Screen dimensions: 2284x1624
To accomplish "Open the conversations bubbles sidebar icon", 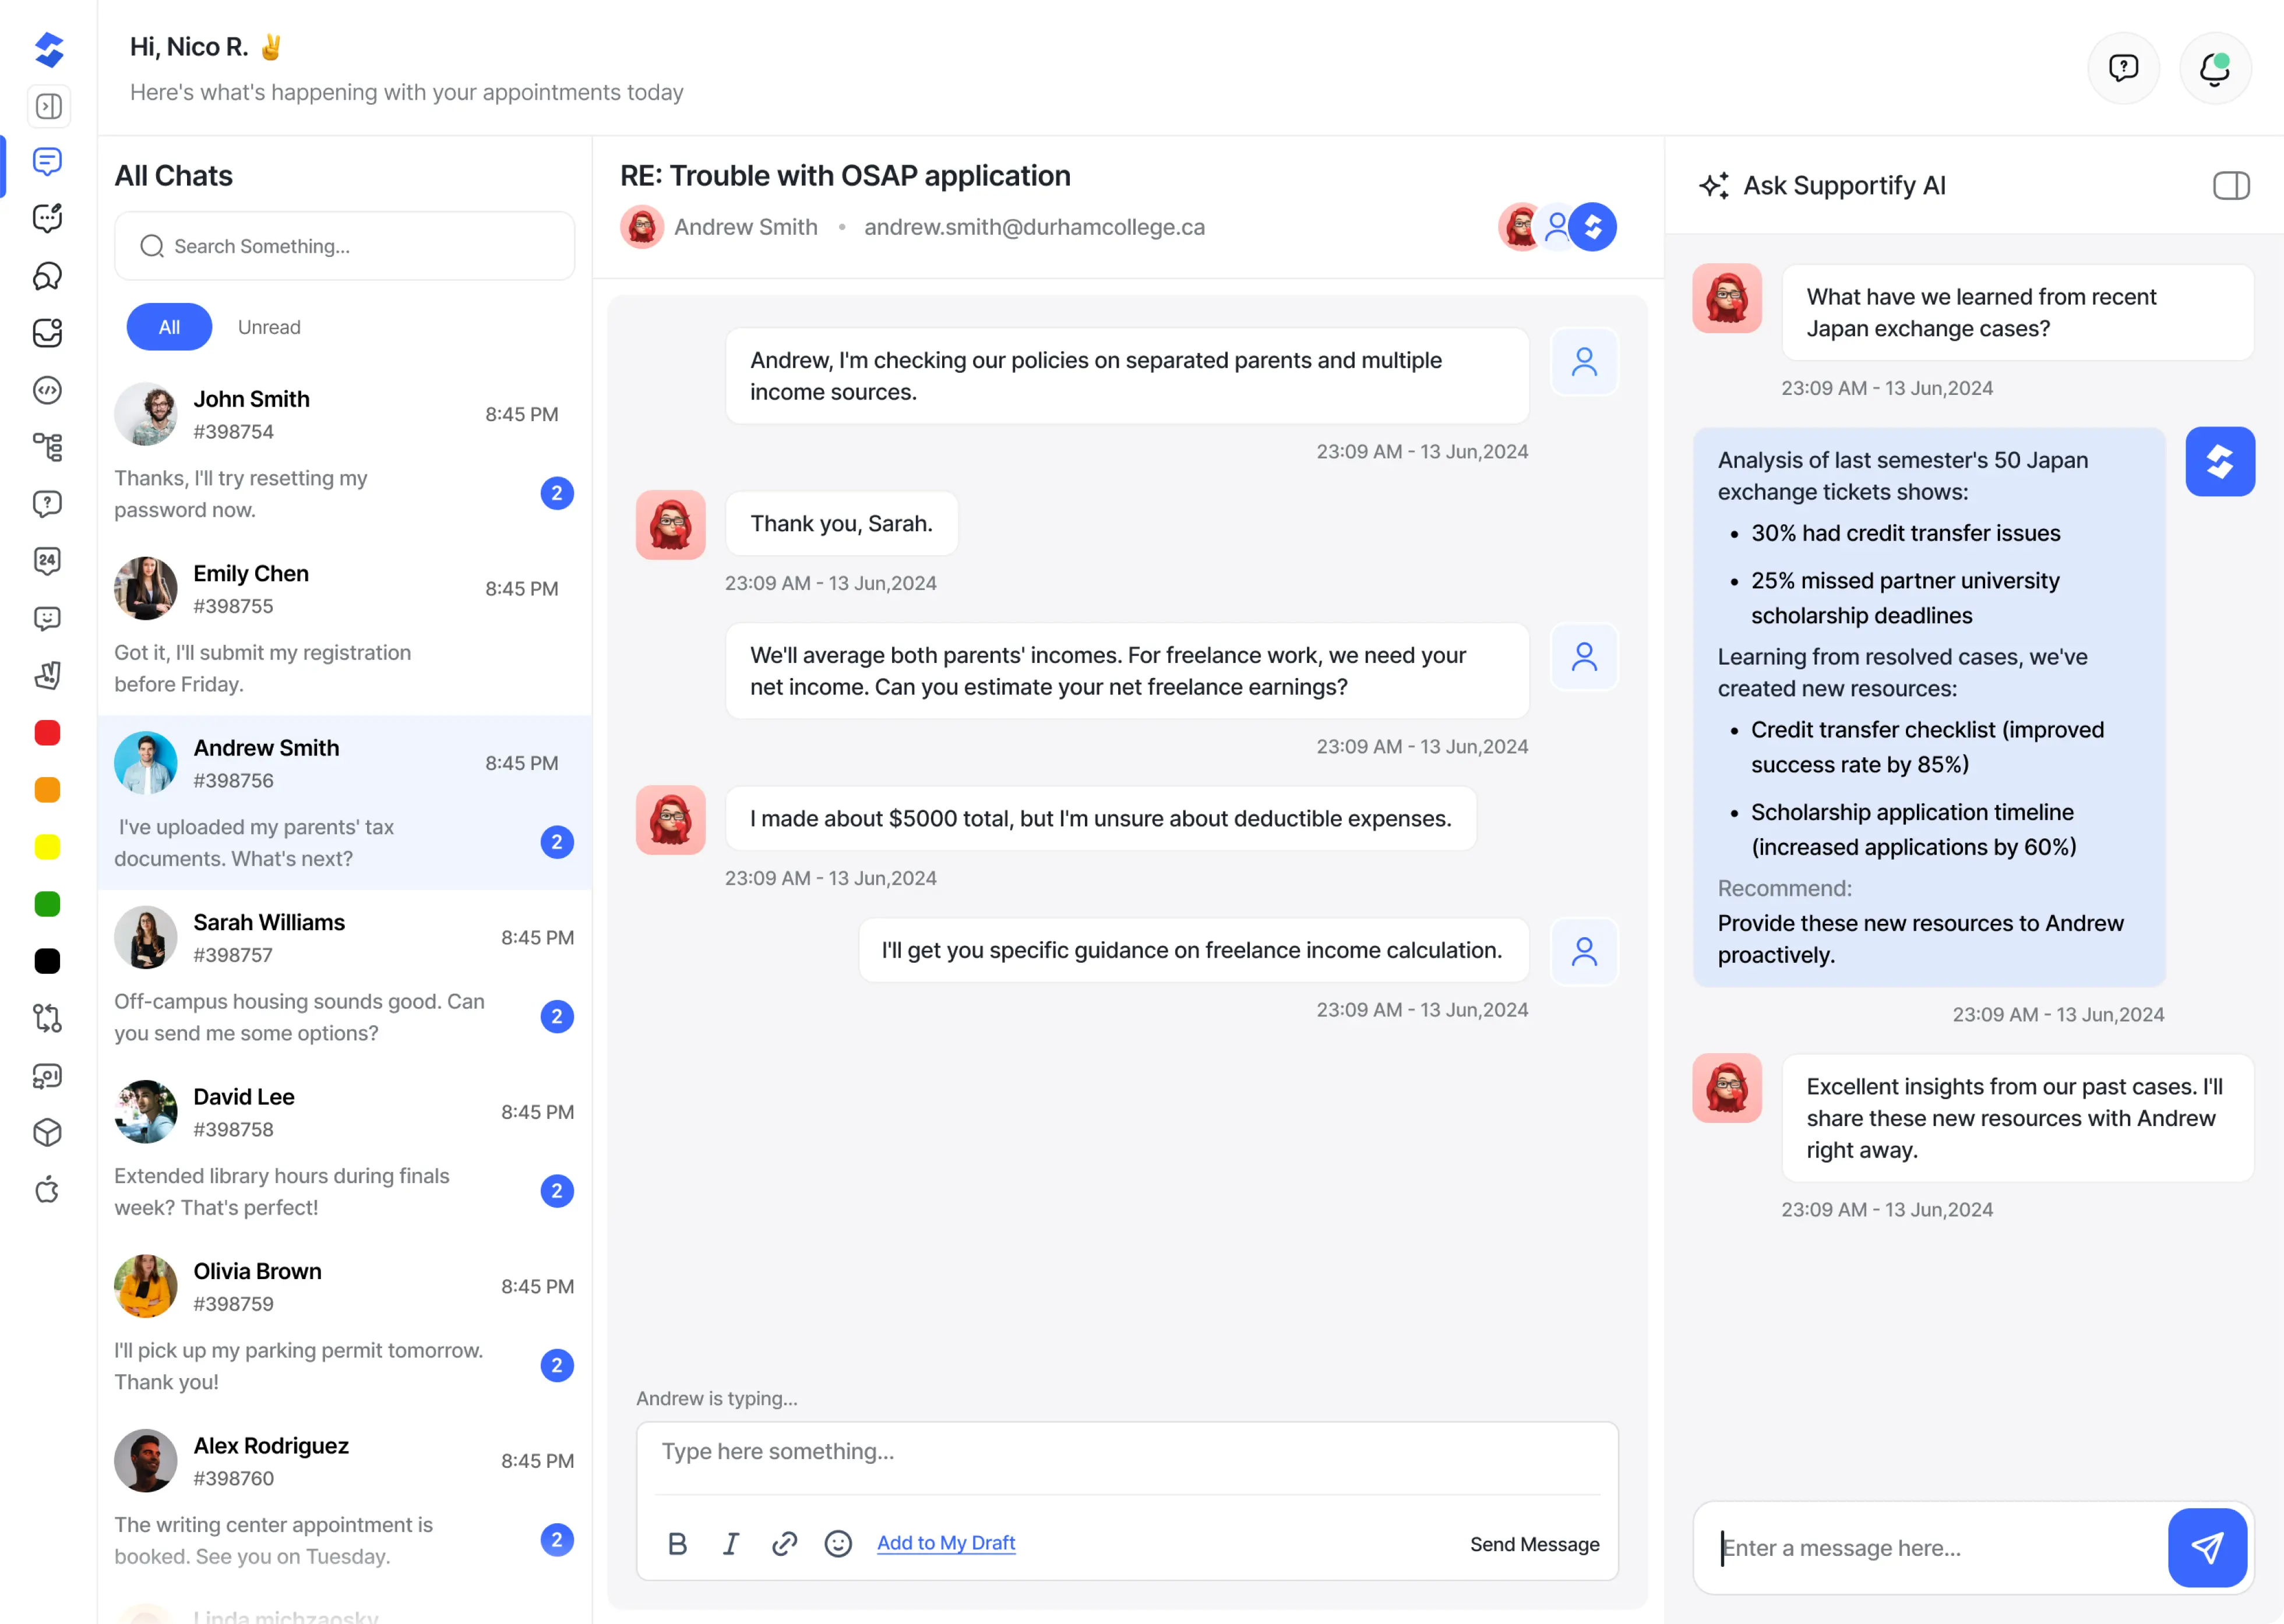I will tap(47, 276).
